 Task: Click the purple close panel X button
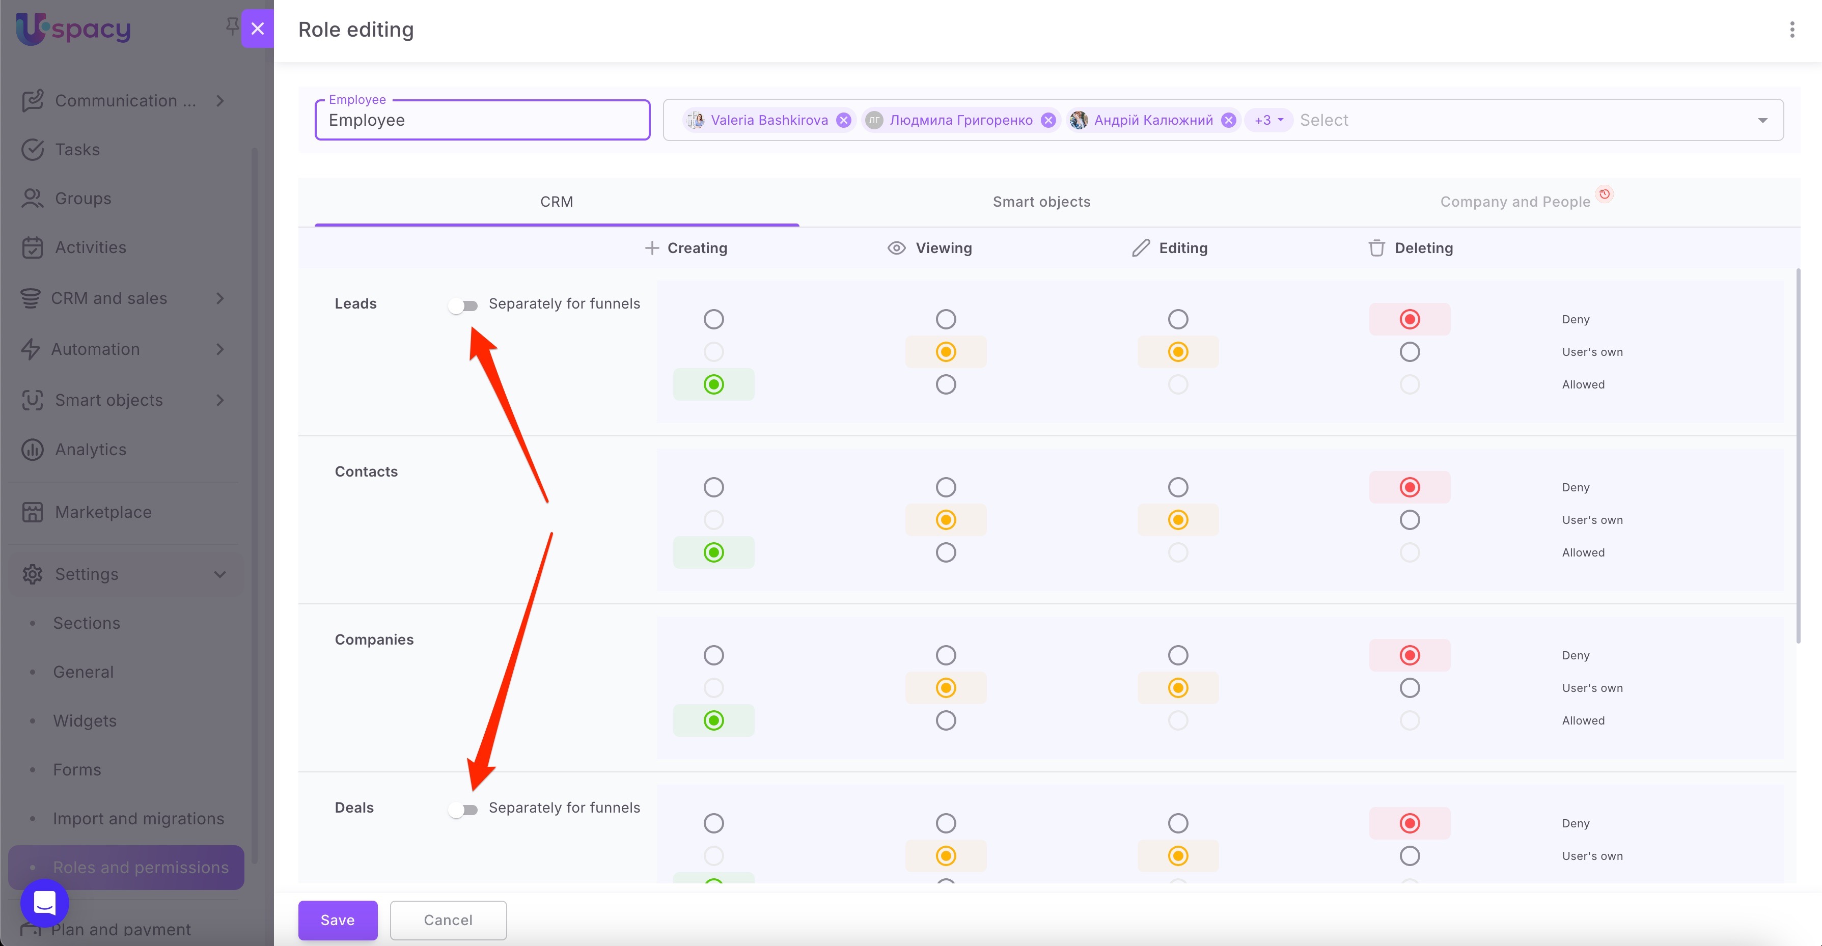pyautogui.click(x=258, y=29)
